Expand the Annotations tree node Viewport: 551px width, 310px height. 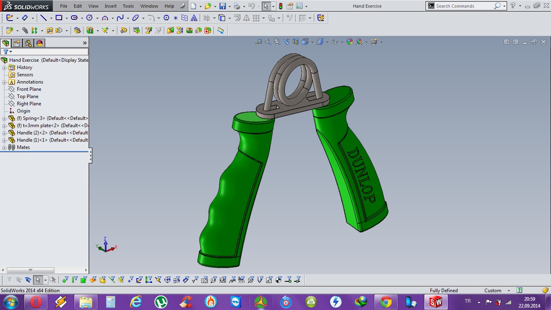4,82
